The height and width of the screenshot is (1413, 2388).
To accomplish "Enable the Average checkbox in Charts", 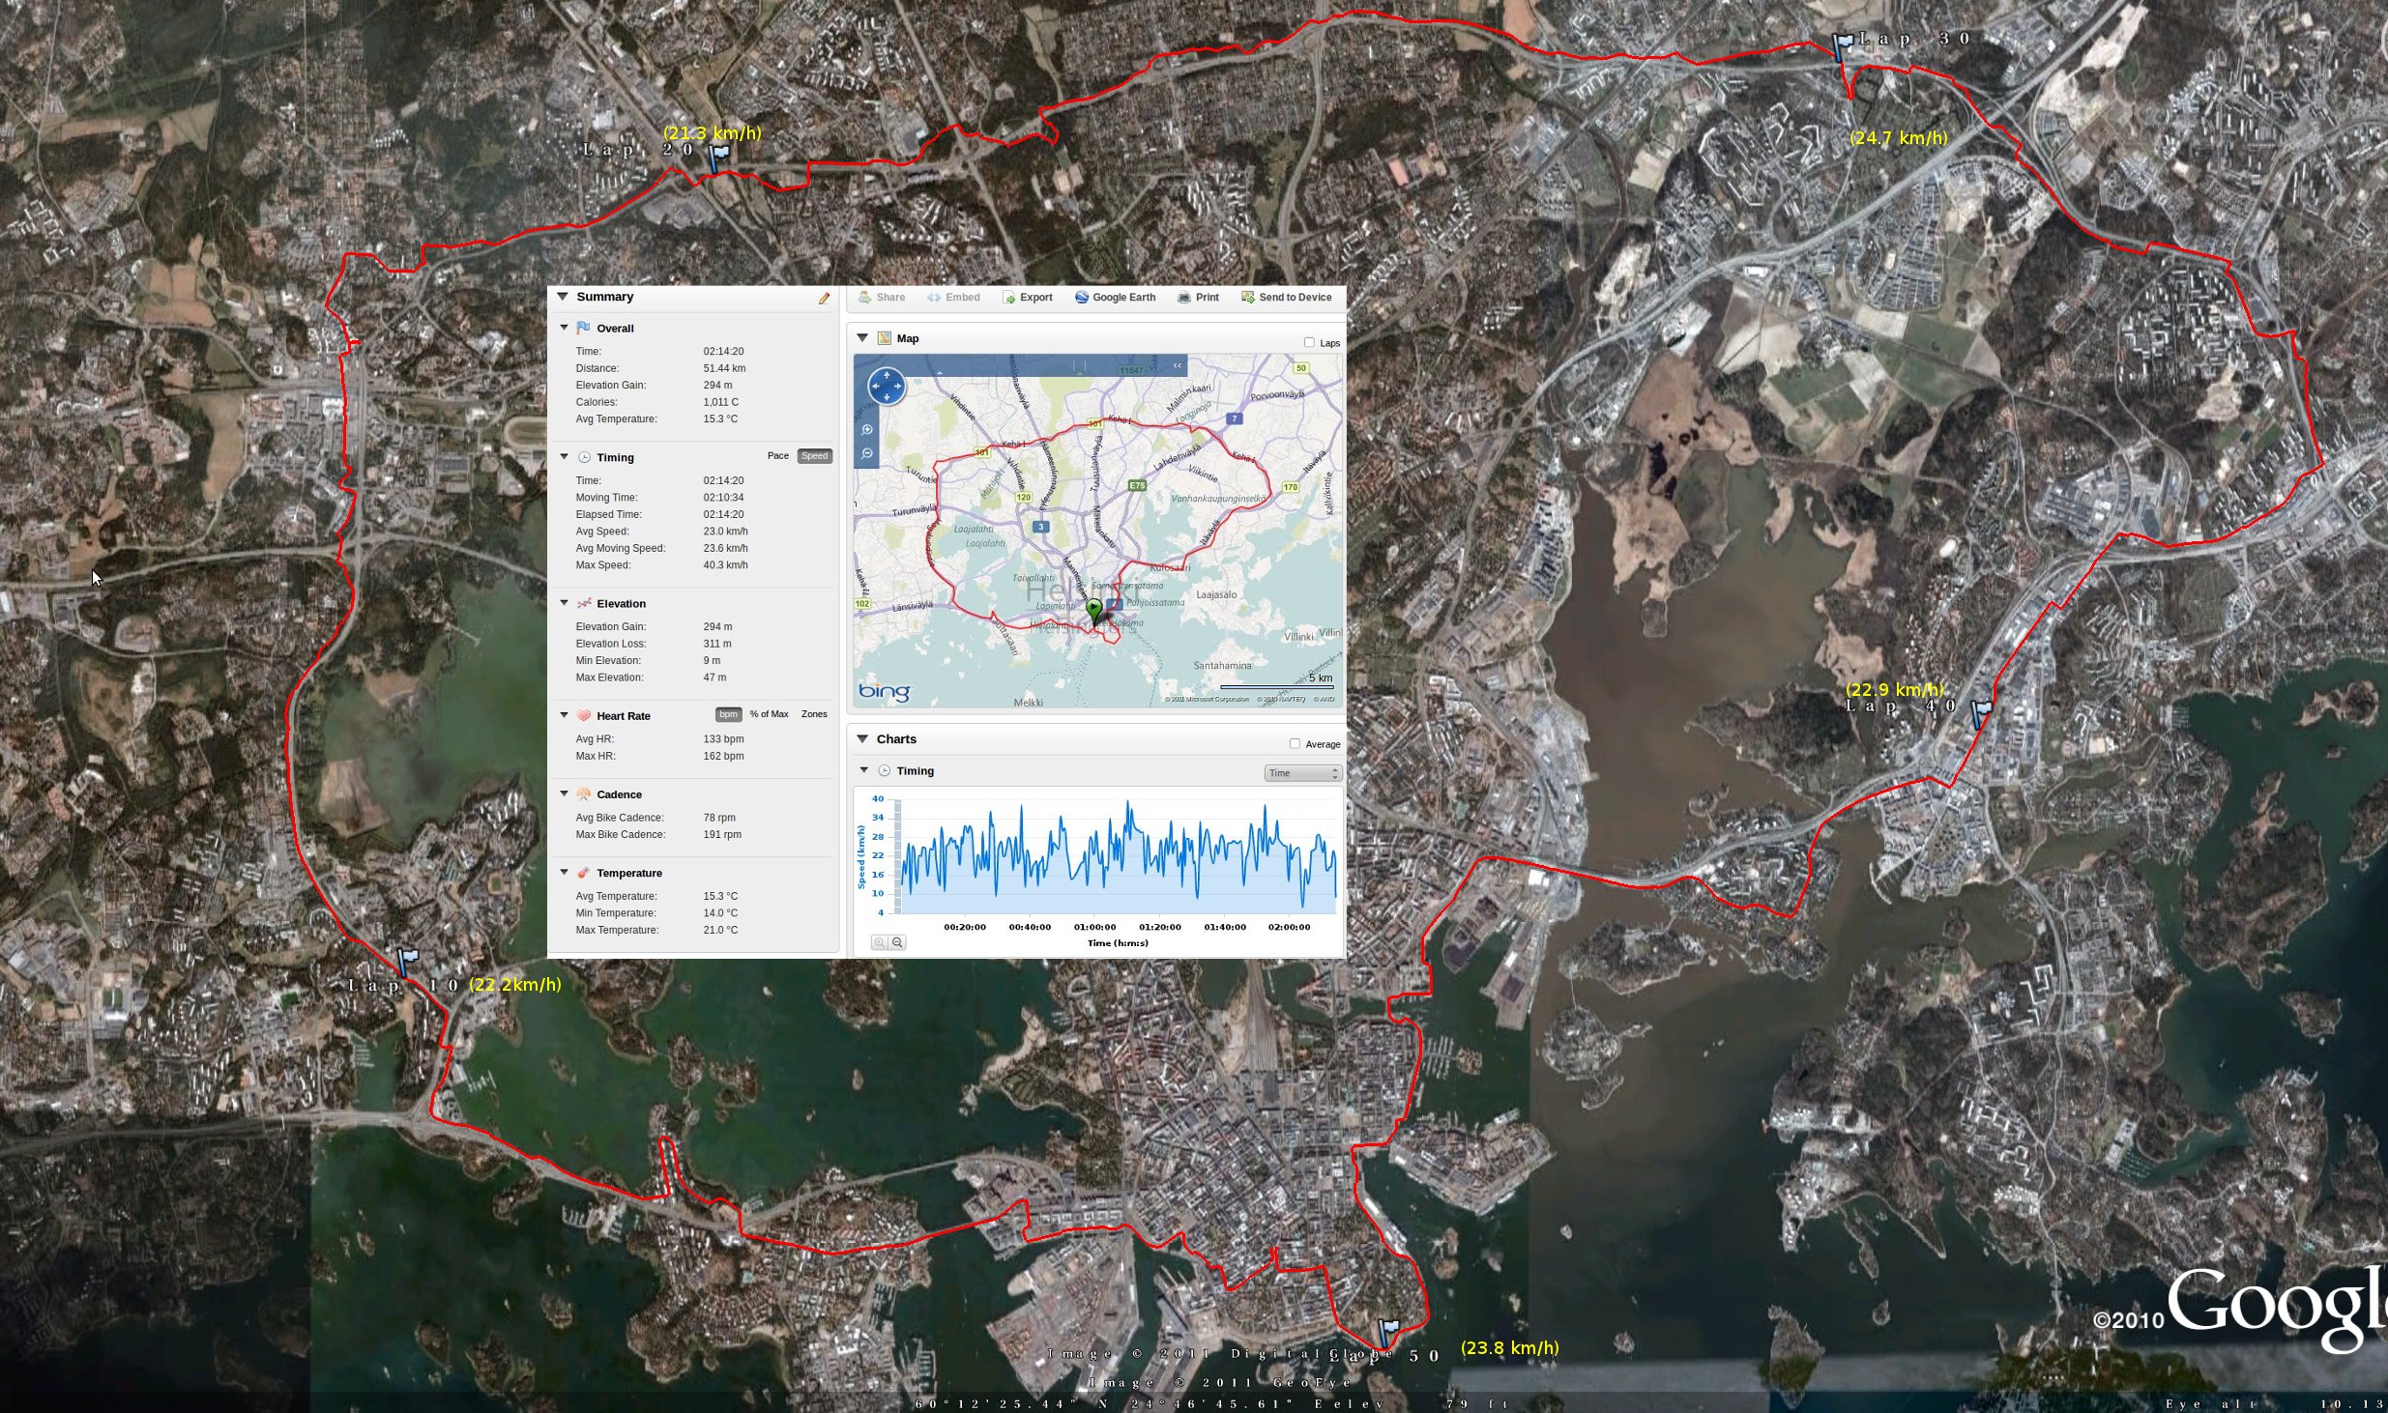I will point(1295,743).
